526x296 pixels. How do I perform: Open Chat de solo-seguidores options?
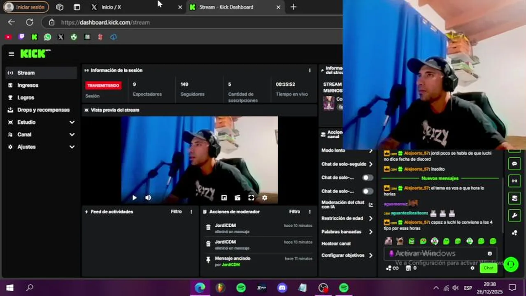coord(347,164)
